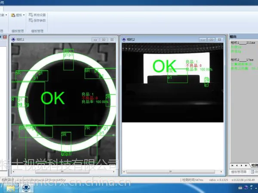
Task: Click the keyboard icon in system tray
Action: 240,187
